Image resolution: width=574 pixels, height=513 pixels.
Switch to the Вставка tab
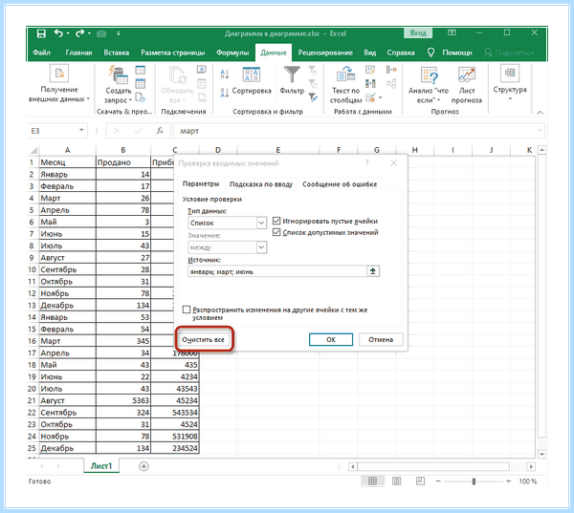(x=117, y=53)
